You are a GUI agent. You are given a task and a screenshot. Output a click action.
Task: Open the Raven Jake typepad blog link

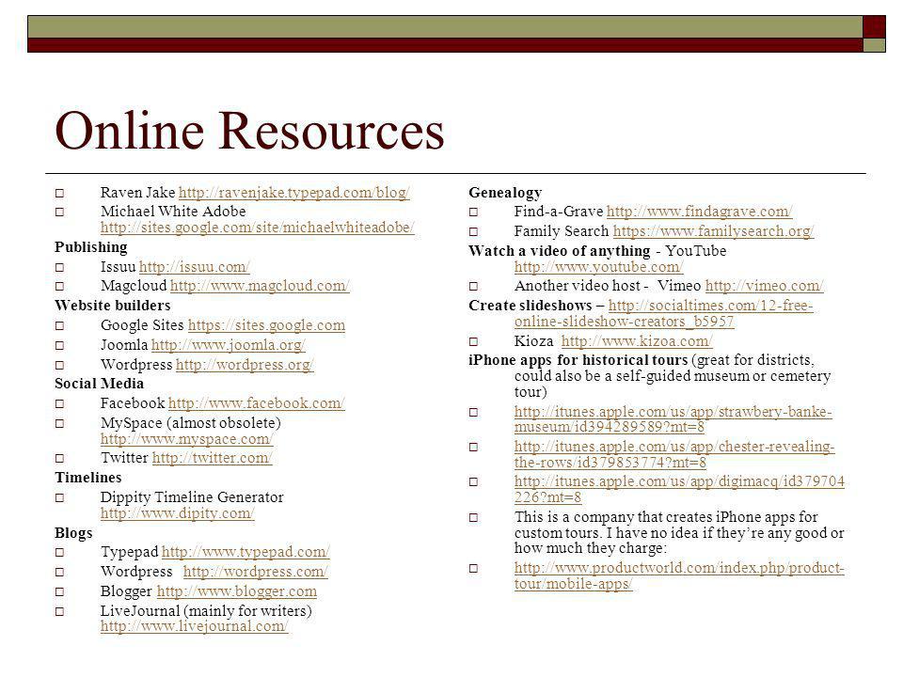(293, 192)
